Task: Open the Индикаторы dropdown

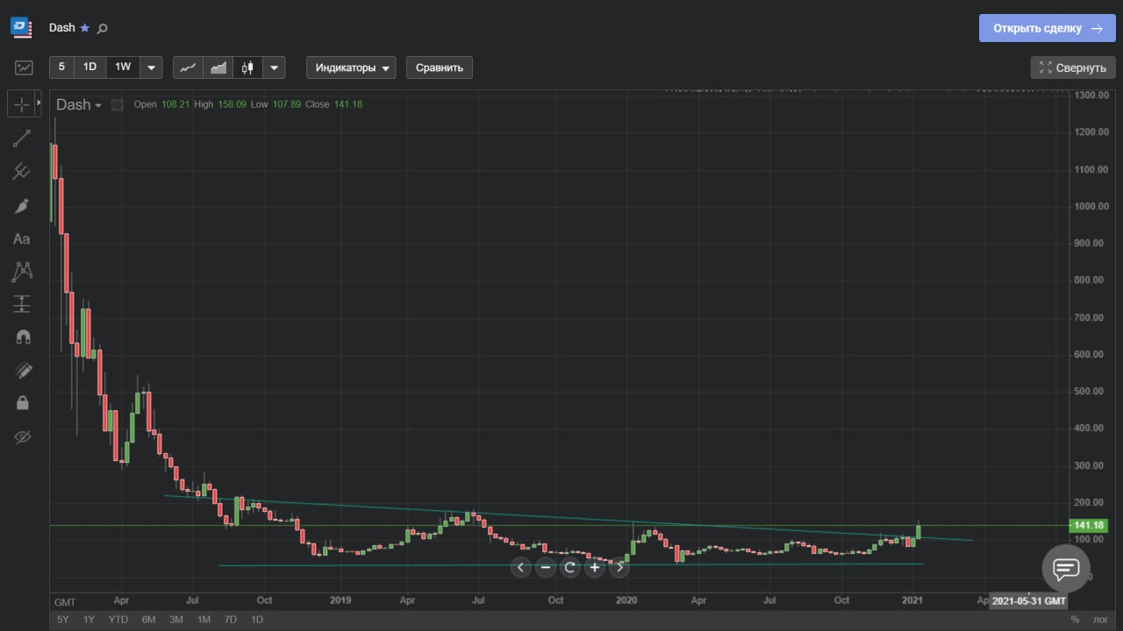Action: (351, 67)
